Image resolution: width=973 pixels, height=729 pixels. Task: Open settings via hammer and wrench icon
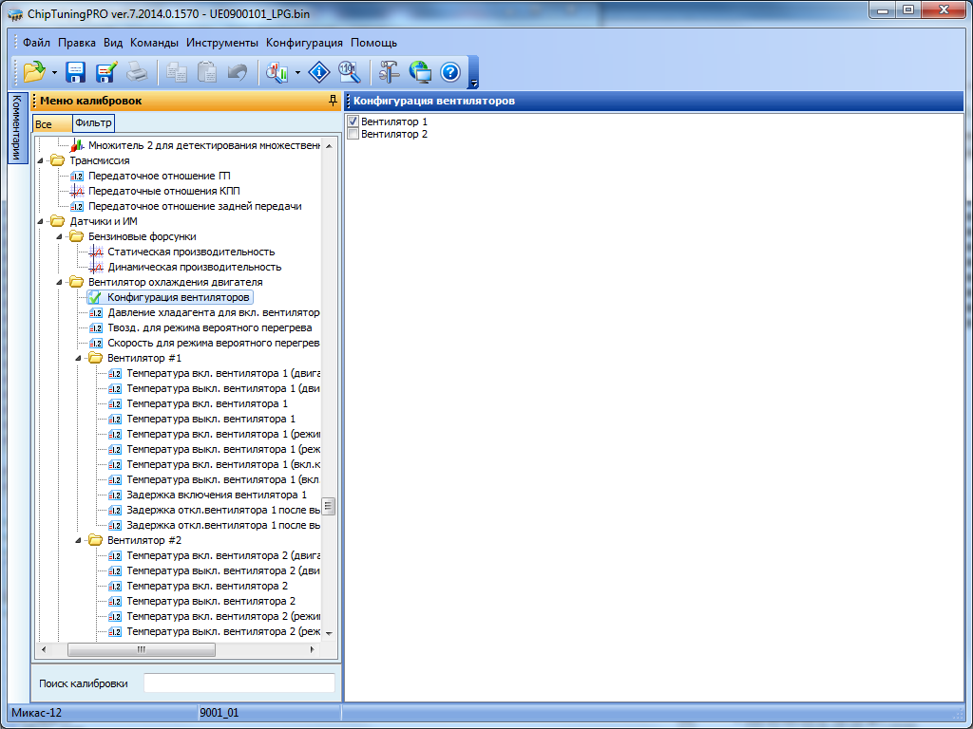[390, 71]
